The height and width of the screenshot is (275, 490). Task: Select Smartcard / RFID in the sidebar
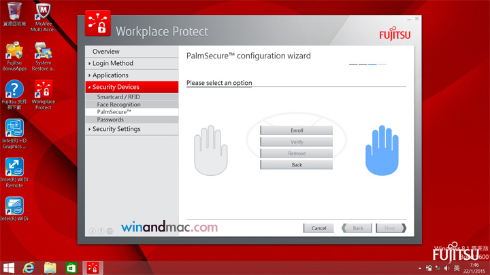click(132, 97)
